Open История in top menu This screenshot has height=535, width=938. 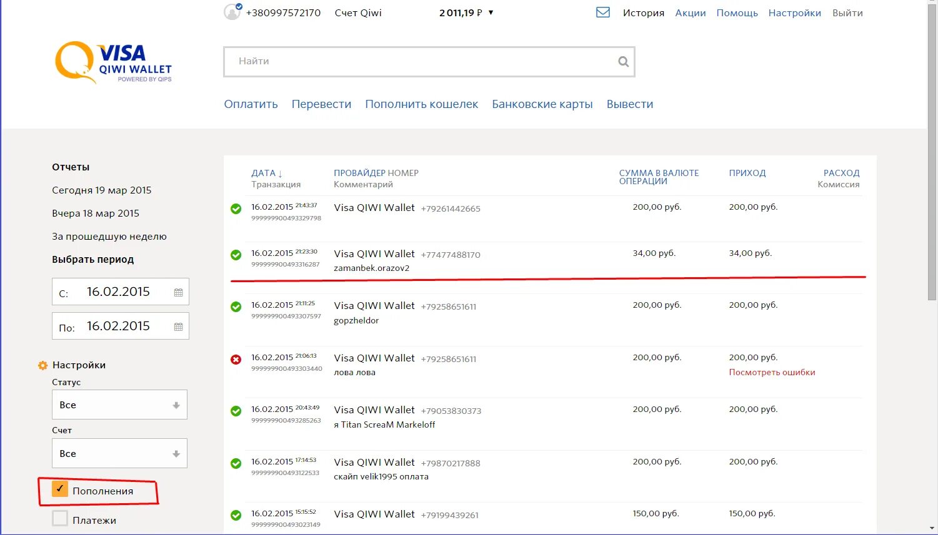pyautogui.click(x=644, y=12)
